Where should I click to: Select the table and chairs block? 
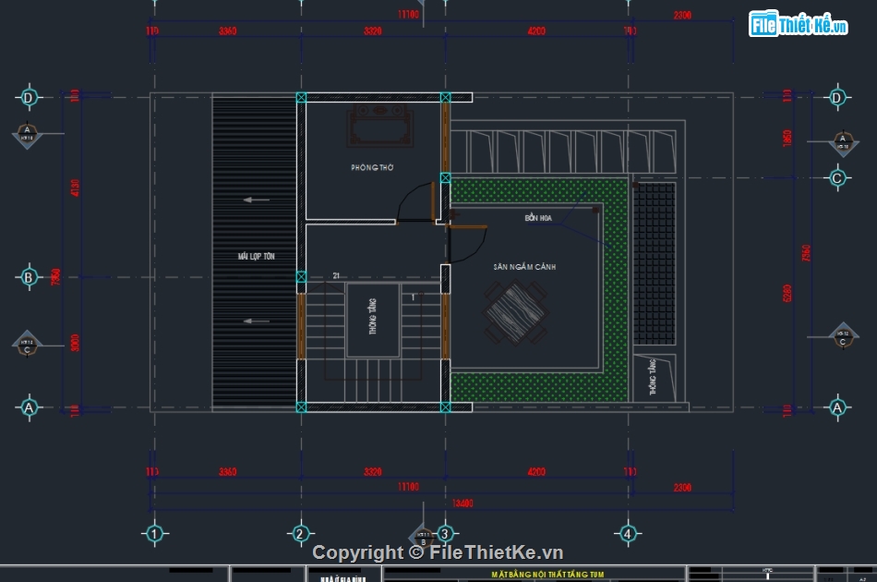coord(514,313)
